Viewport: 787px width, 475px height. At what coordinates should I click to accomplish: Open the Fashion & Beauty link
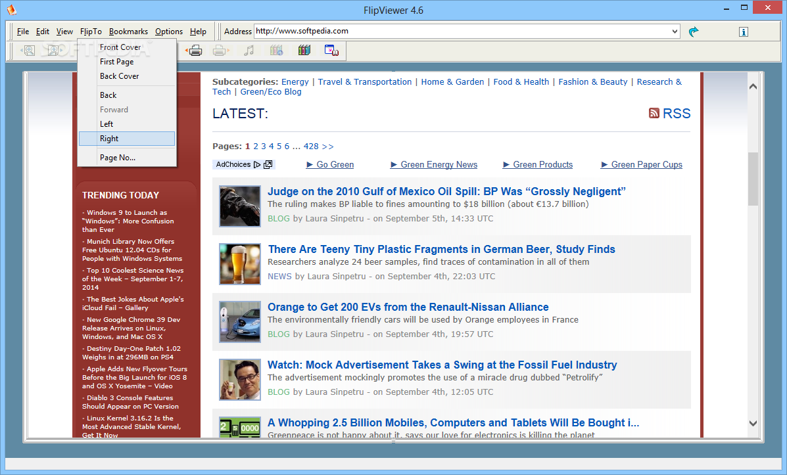click(593, 81)
